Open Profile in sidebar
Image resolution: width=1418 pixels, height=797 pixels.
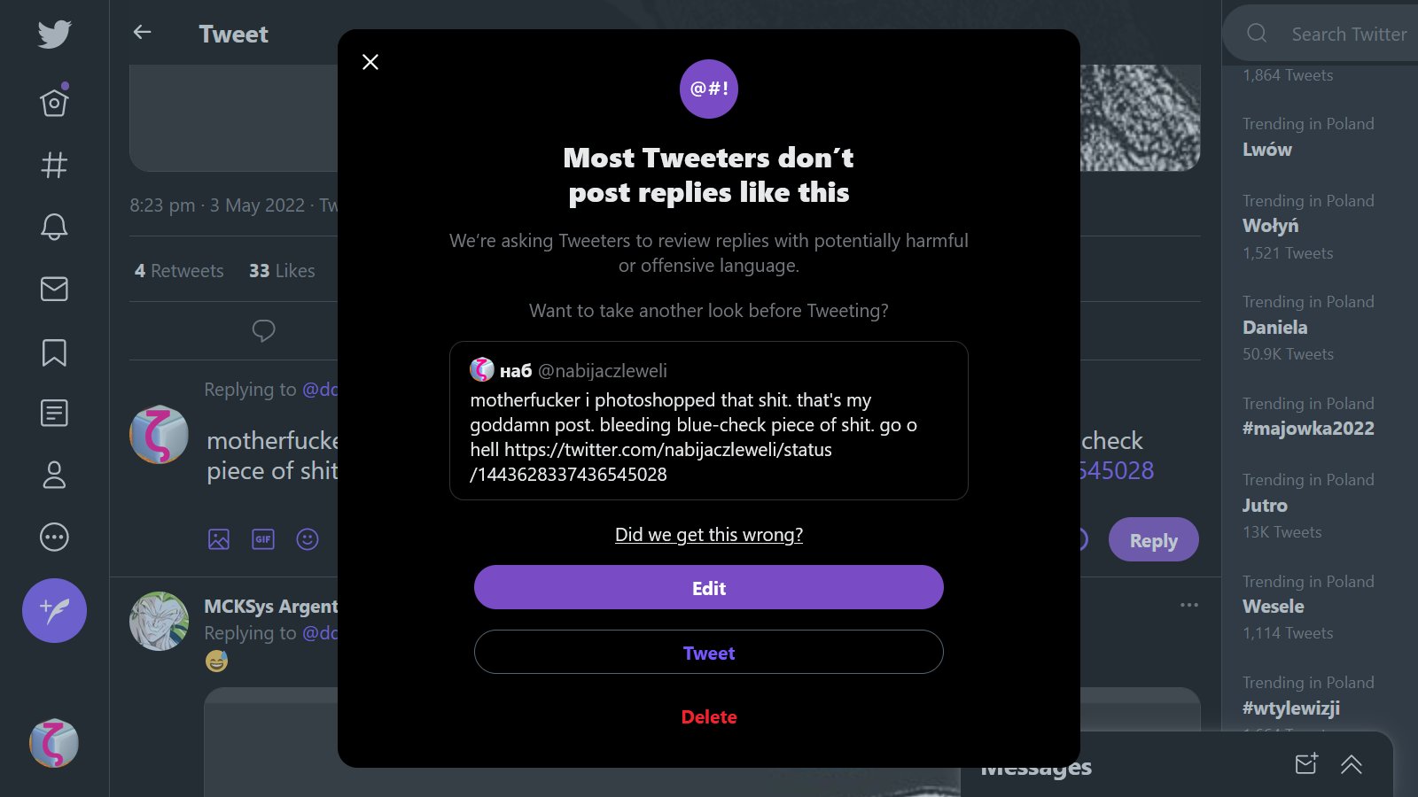coord(54,475)
